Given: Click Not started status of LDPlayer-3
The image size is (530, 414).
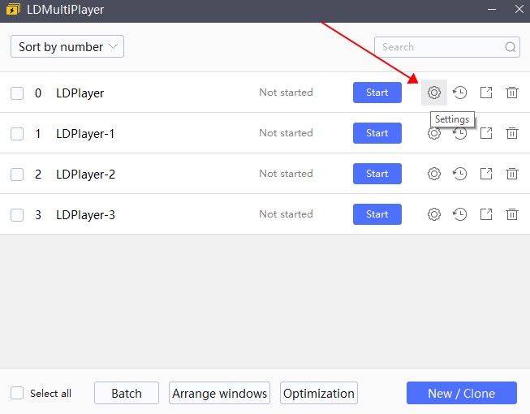Looking at the screenshot, I should (286, 214).
